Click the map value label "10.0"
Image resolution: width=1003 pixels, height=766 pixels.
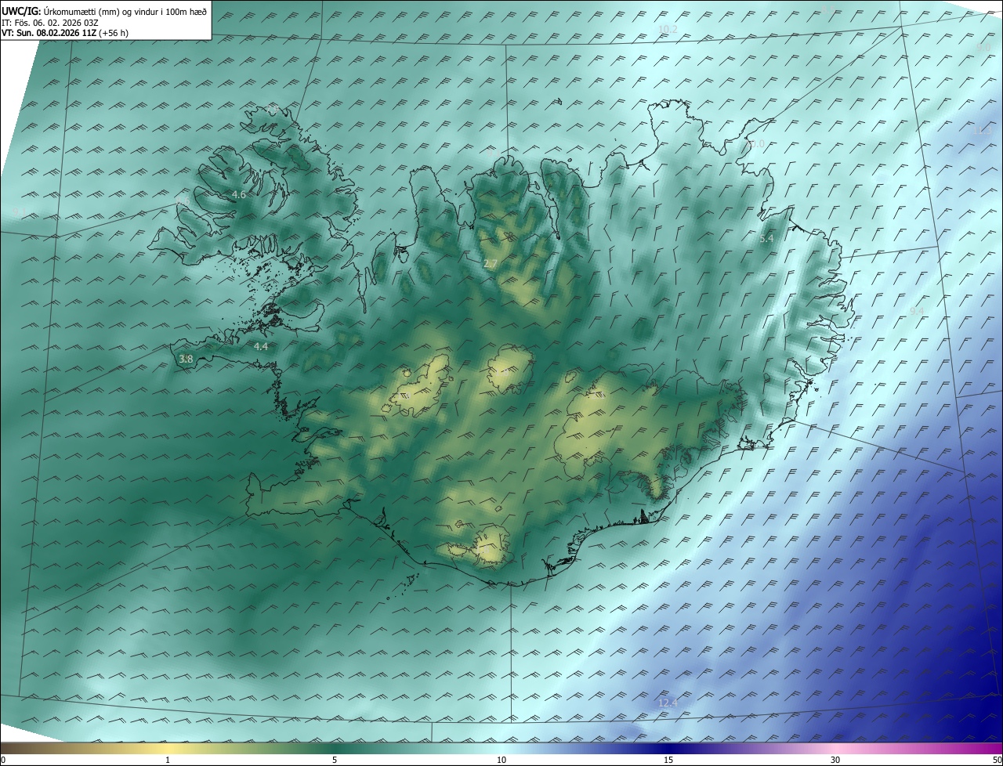pos(755,144)
